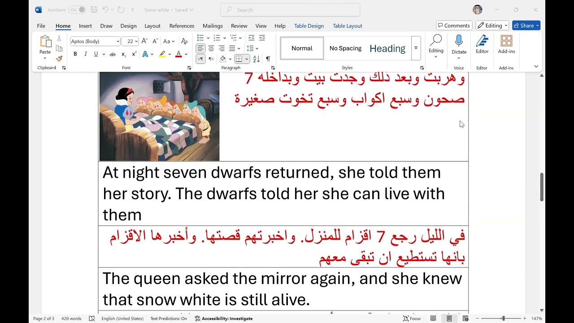
Task: Expand the Borders dropdown arrow
Action: 246,59
